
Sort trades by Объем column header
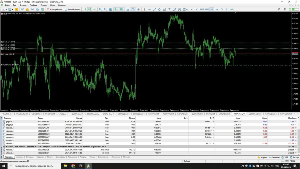pos(131,118)
